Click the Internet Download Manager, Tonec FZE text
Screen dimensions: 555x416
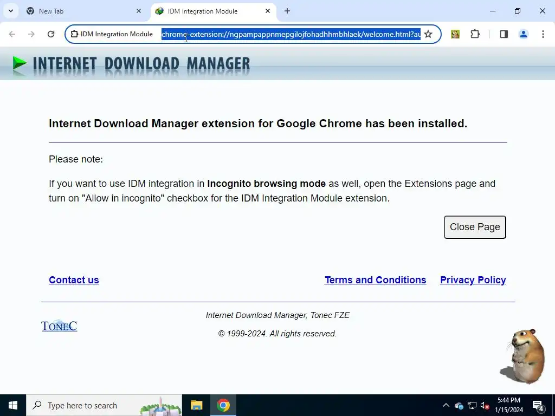coord(277,315)
